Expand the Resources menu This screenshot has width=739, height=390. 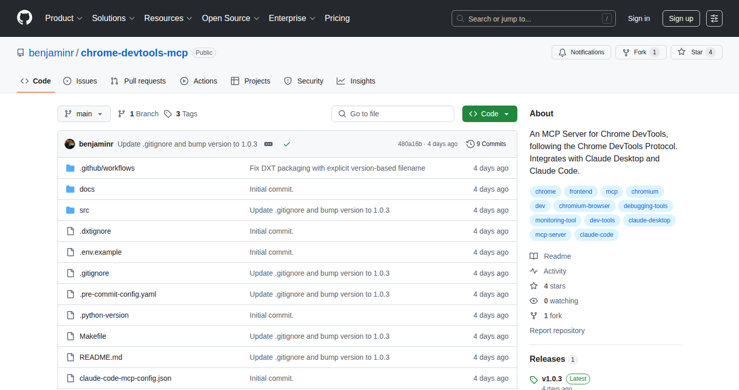pos(168,18)
